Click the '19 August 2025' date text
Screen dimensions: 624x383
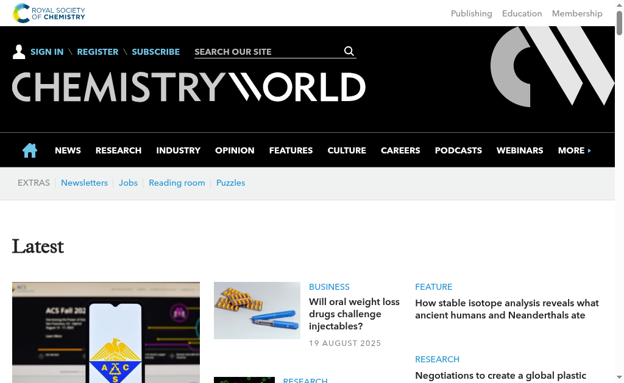click(345, 343)
